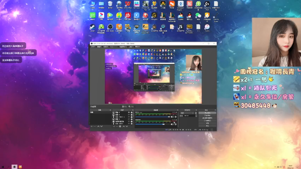Adjust the second mixer channel volume slider
The width and height of the screenshot is (301, 169).
point(153,124)
